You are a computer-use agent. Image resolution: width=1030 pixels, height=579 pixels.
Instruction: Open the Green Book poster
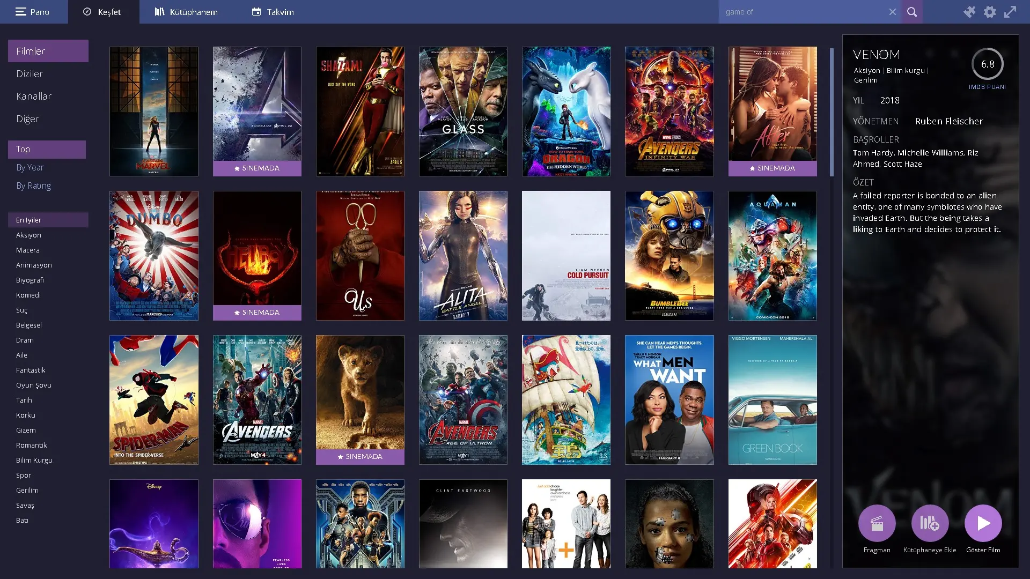[x=772, y=400]
